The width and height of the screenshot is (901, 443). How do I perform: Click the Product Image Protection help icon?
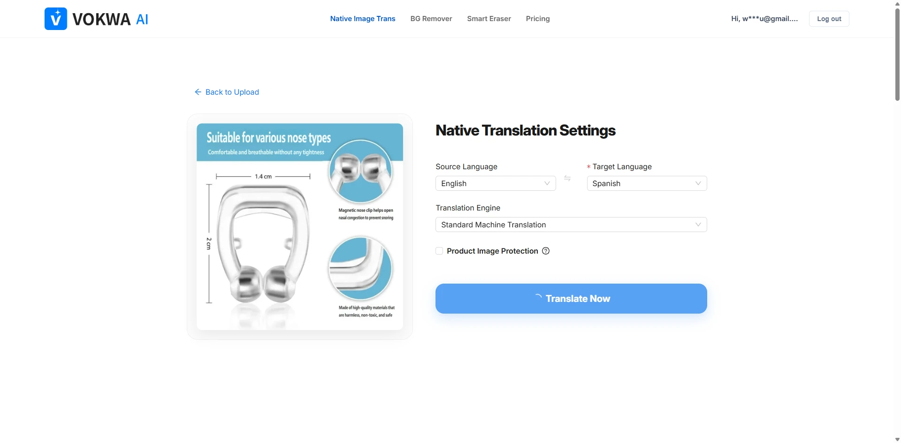546,251
